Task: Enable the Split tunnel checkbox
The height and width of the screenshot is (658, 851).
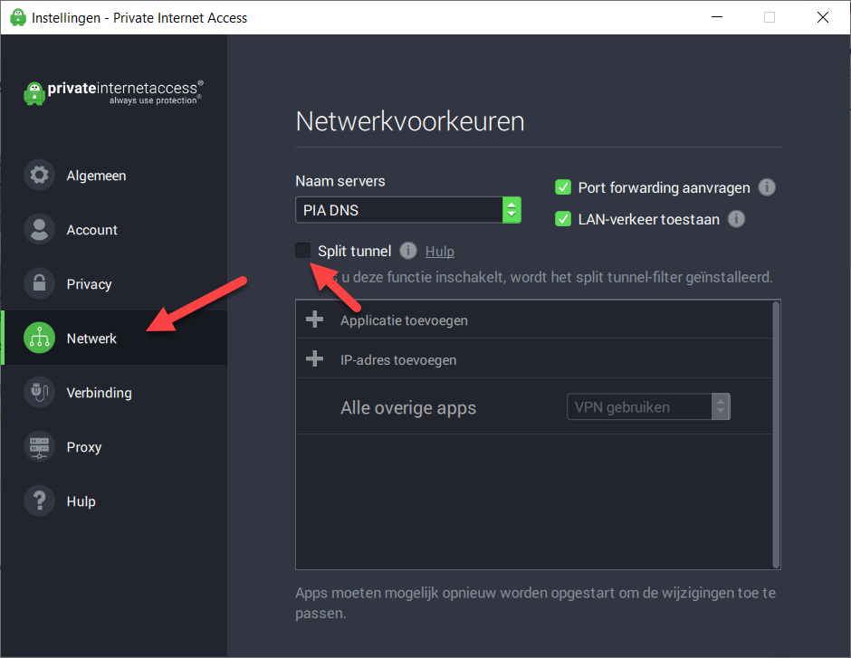Action: pyautogui.click(x=303, y=250)
